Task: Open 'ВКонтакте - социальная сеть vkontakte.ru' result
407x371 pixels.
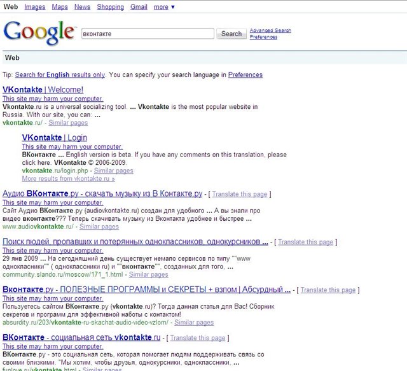Action: pos(81,337)
